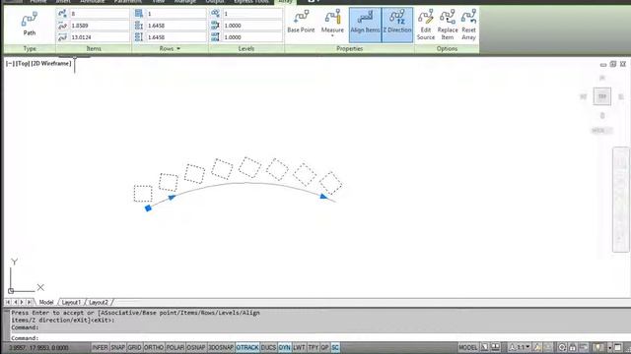Image resolution: width=631 pixels, height=354 pixels.
Task: Click the annotation visibility icon in status bar
Action: pos(537,347)
